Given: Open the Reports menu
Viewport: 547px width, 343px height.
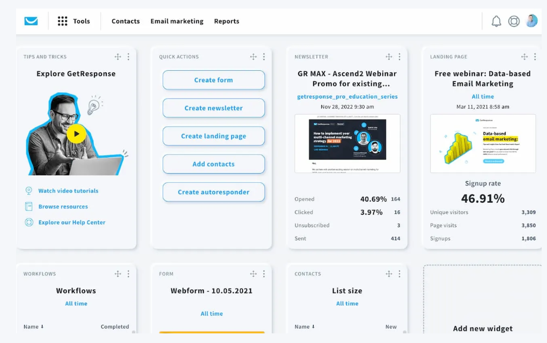Looking at the screenshot, I should point(227,21).
